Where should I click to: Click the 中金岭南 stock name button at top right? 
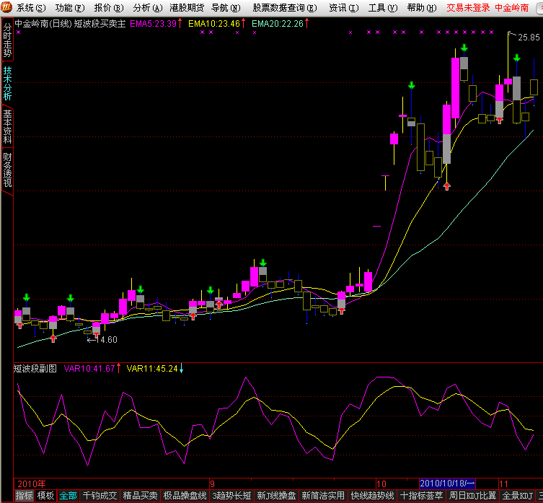click(x=518, y=8)
